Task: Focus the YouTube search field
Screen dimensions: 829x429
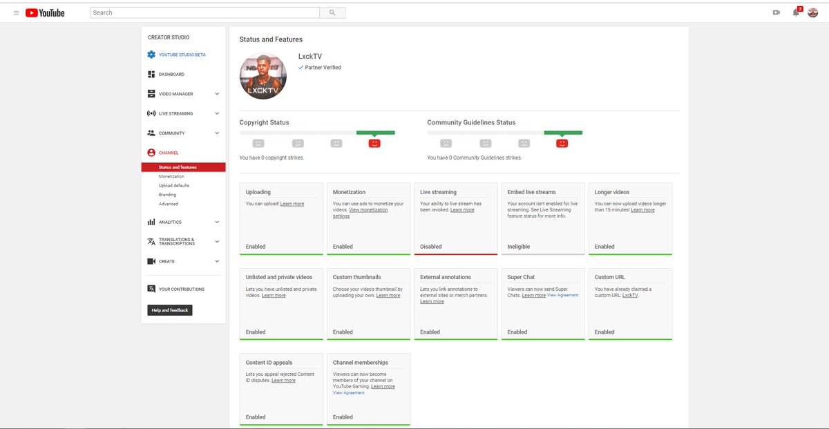Action: click(204, 12)
